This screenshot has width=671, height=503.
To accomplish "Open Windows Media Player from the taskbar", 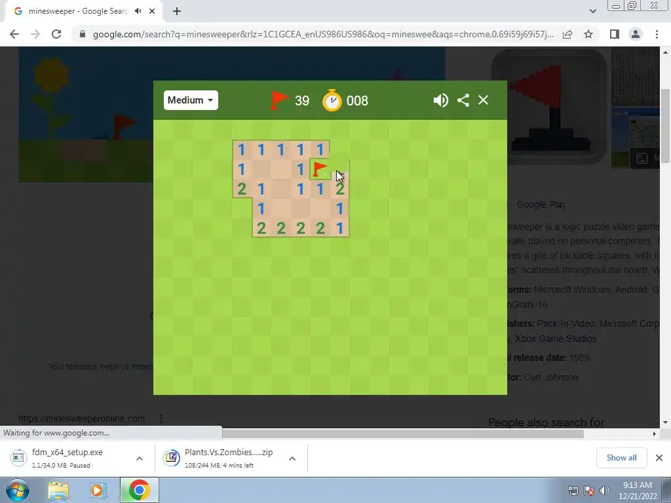I will click(98, 490).
